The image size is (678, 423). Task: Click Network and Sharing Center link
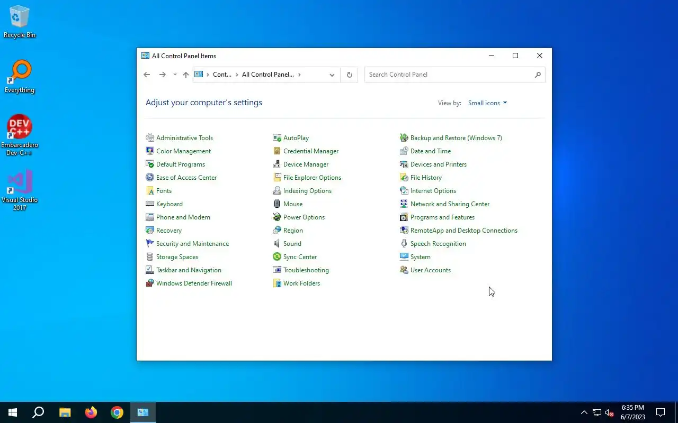450,204
